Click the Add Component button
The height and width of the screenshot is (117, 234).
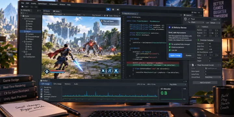click(x=205, y=83)
